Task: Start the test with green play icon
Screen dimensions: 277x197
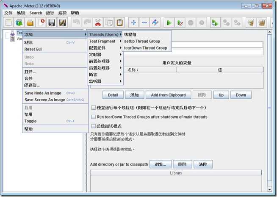Action: tap(169, 22)
